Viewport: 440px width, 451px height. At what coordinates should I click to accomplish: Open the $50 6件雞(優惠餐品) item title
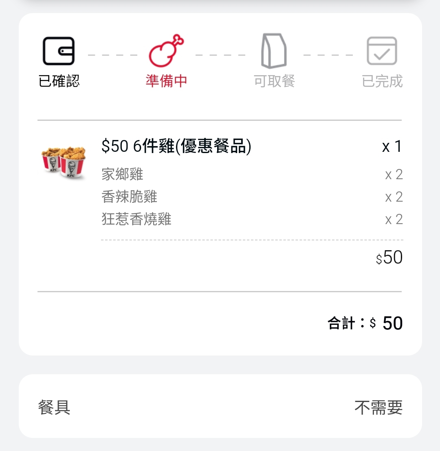coord(176,146)
